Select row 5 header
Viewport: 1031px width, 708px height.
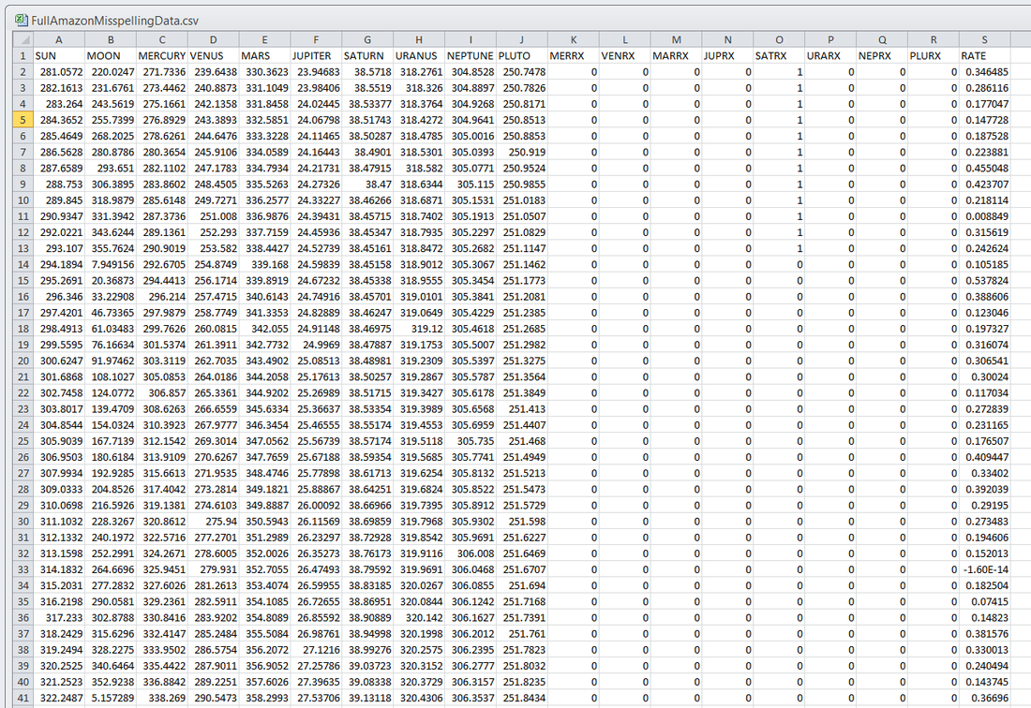point(23,120)
